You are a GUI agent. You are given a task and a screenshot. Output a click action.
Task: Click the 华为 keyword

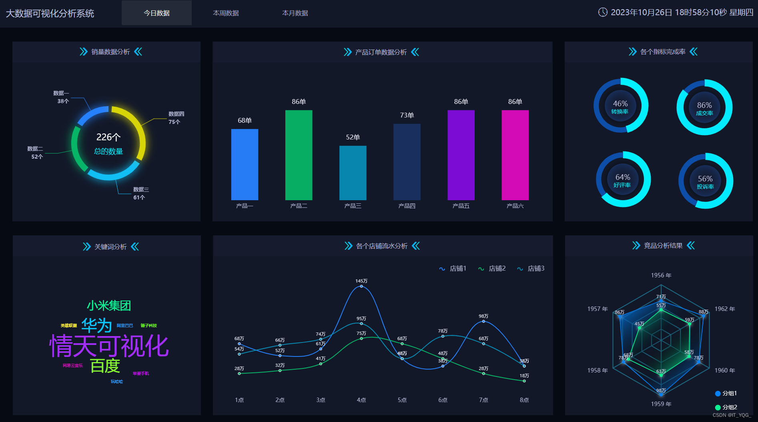tap(96, 325)
